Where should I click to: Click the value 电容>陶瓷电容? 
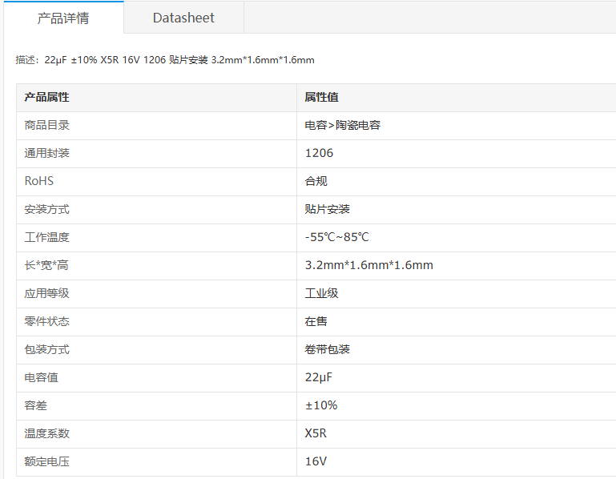click(x=343, y=125)
